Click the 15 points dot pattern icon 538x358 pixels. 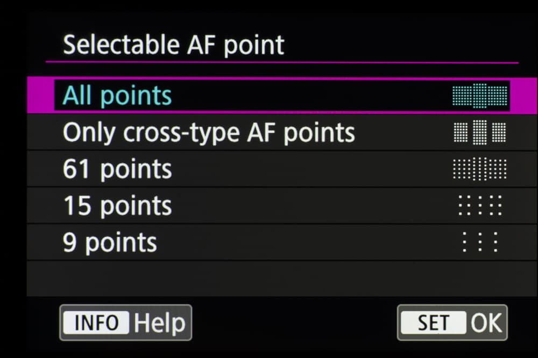[480, 206]
